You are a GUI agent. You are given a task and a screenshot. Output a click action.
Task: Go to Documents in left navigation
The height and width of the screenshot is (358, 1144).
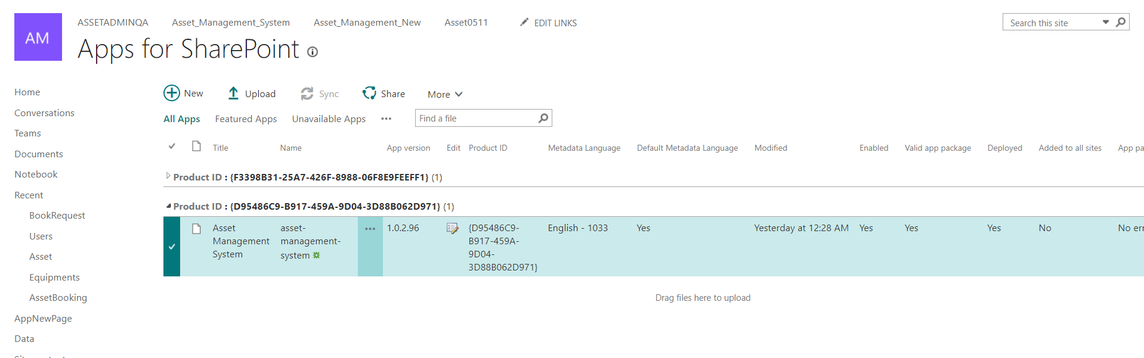pyautogui.click(x=39, y=154)
